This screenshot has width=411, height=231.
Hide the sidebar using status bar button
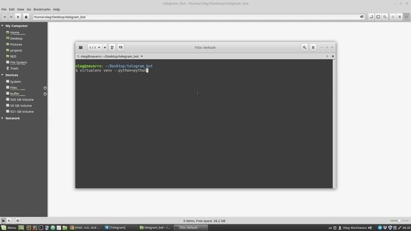(17, 221)
